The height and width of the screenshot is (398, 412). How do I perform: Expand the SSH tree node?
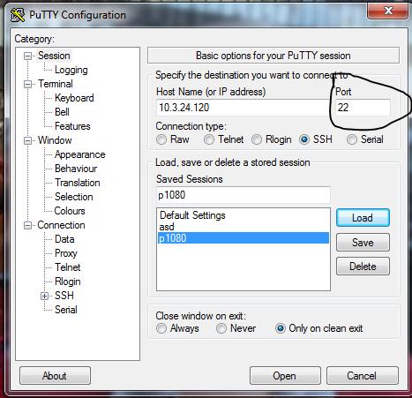coord(44,296)
